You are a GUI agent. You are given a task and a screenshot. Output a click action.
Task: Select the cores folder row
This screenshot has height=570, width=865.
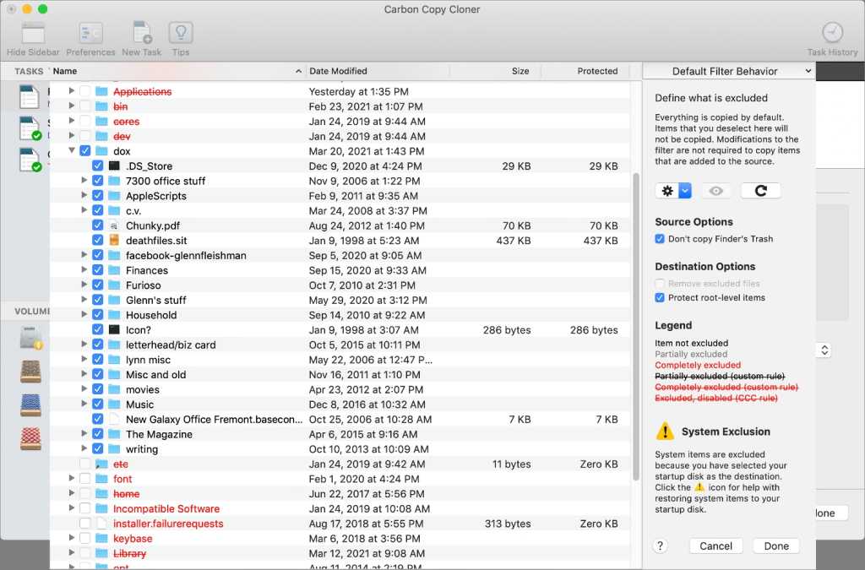(x=340, y=122)
